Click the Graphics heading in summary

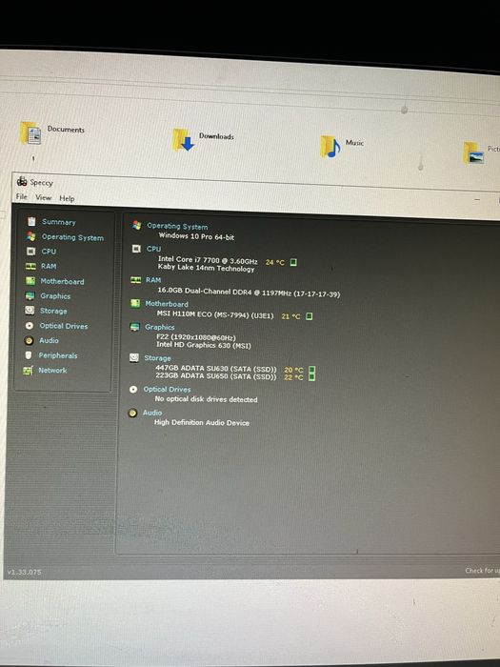click(159, 327)
